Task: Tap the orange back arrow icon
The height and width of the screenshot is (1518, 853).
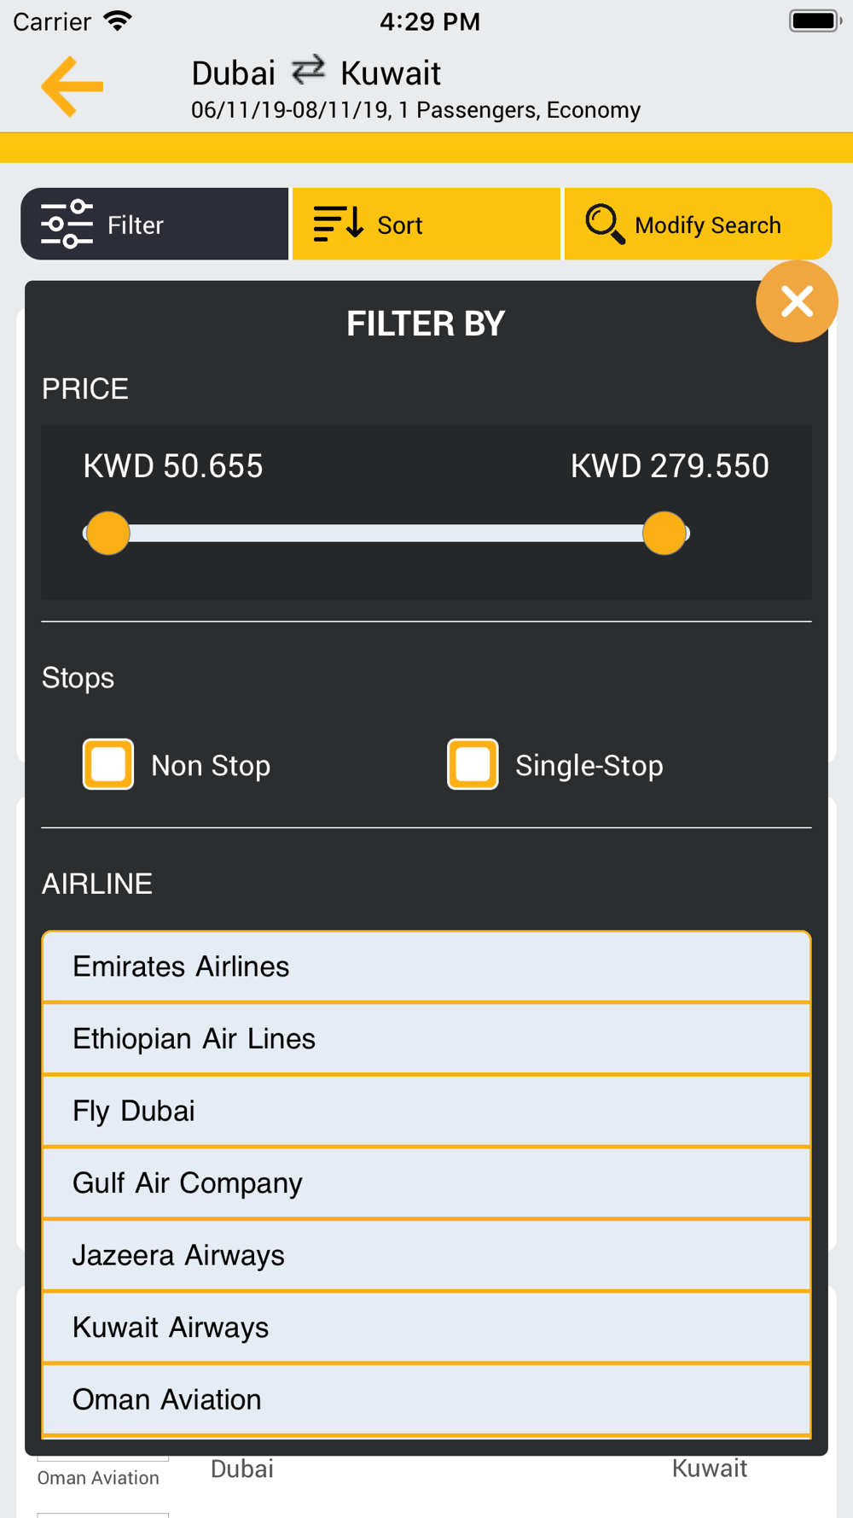Action: point(73,86)
